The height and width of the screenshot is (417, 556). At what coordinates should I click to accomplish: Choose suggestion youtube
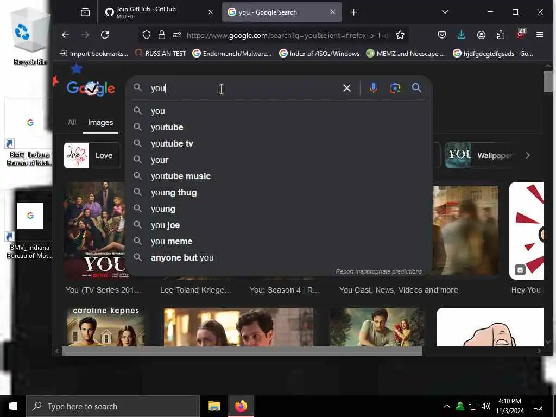pyautogui.click(x=279, y=127)
